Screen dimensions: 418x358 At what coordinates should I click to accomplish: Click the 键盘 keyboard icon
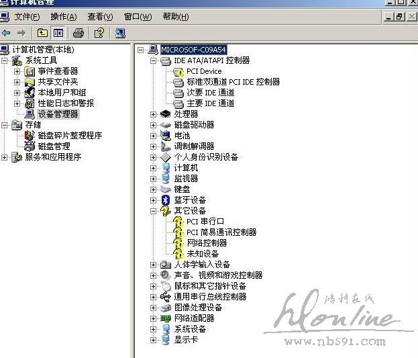[x=166, y=189]
